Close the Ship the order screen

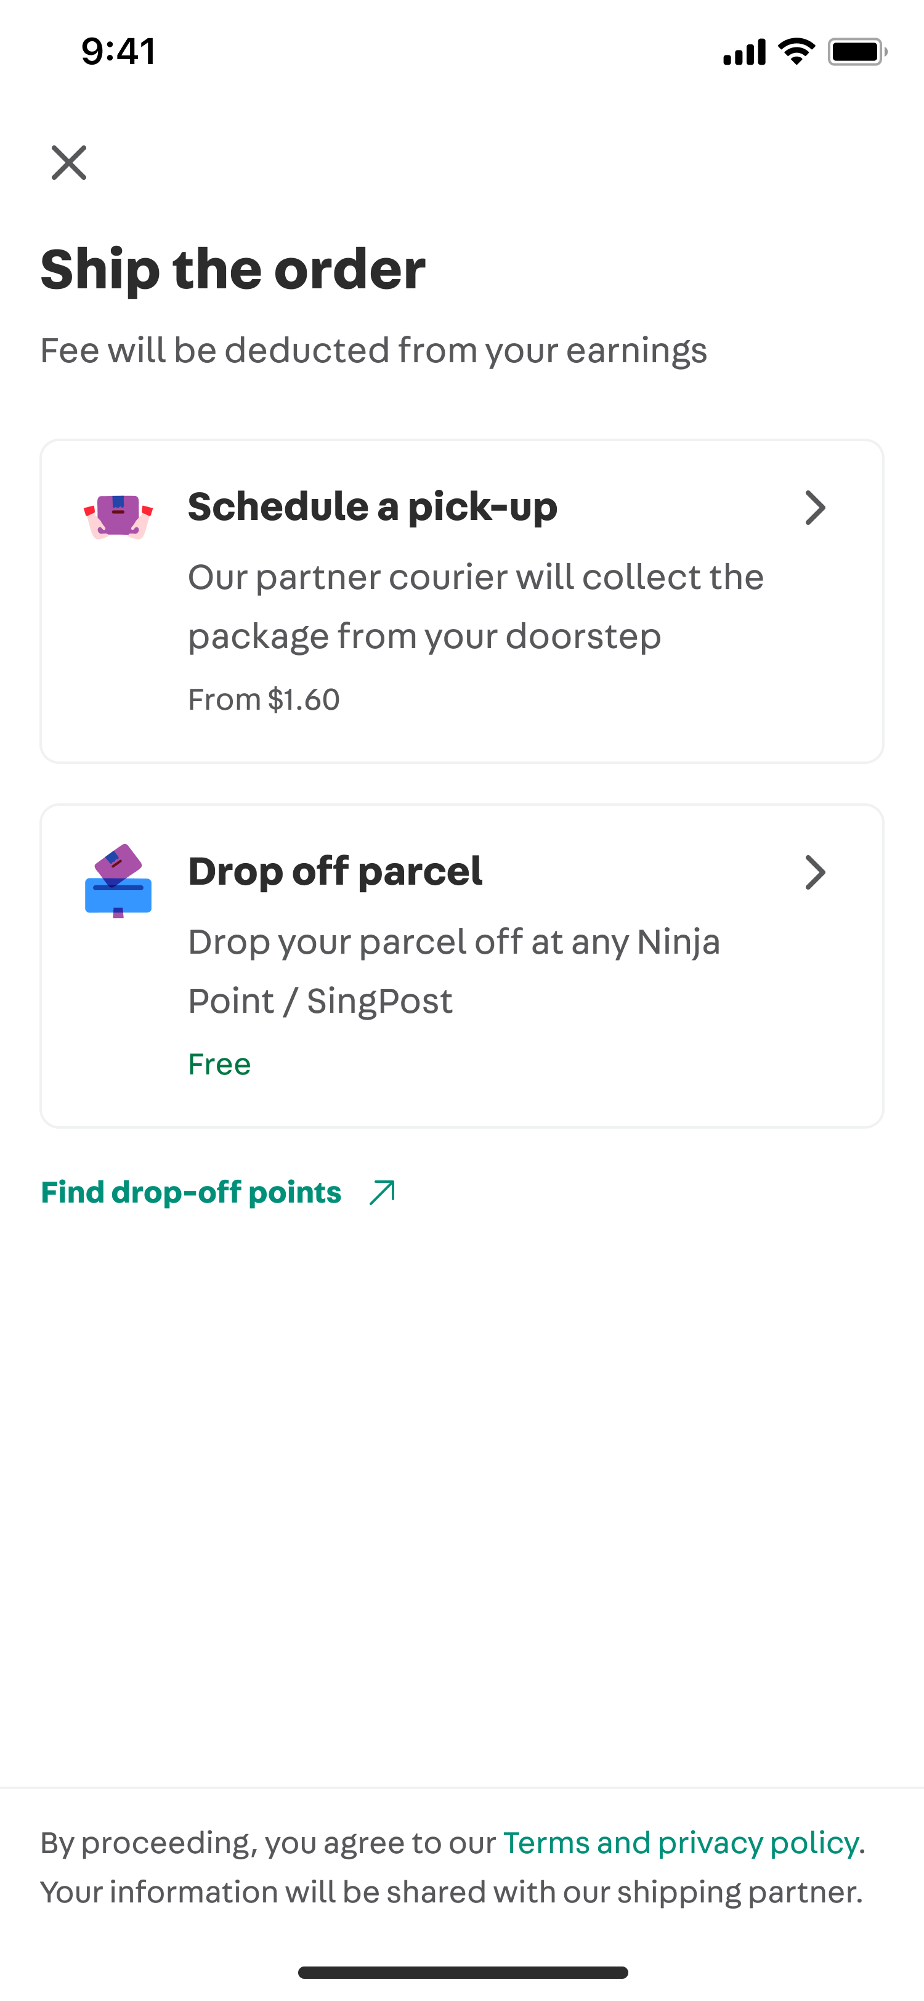click(x=69, y=163)
